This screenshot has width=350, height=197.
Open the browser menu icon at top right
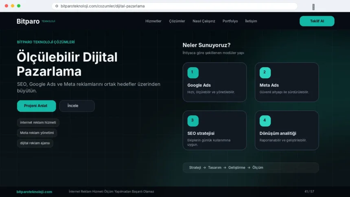tap(313, 7)
